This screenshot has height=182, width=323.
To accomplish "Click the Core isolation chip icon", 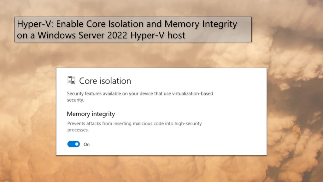I will coord(72,80).
